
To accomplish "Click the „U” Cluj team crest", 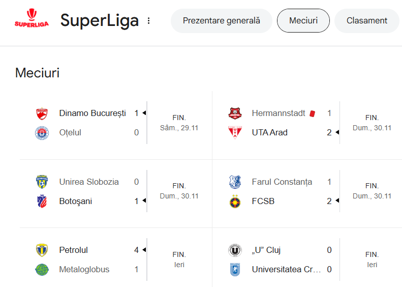I will coord(234,250).
